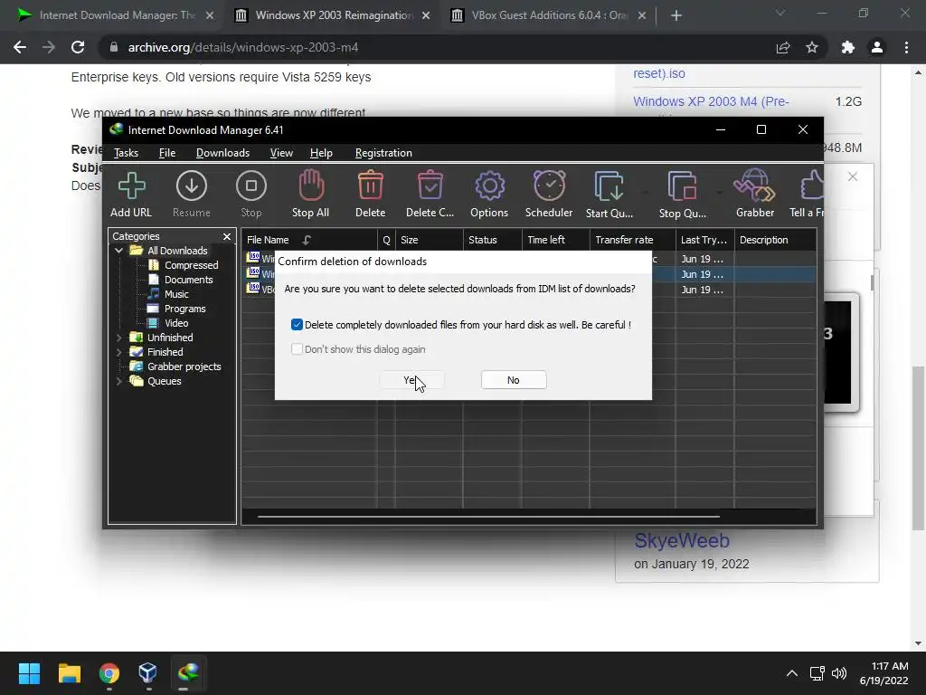
Task: Go back in Chrome browser
Action: point(20,47)
